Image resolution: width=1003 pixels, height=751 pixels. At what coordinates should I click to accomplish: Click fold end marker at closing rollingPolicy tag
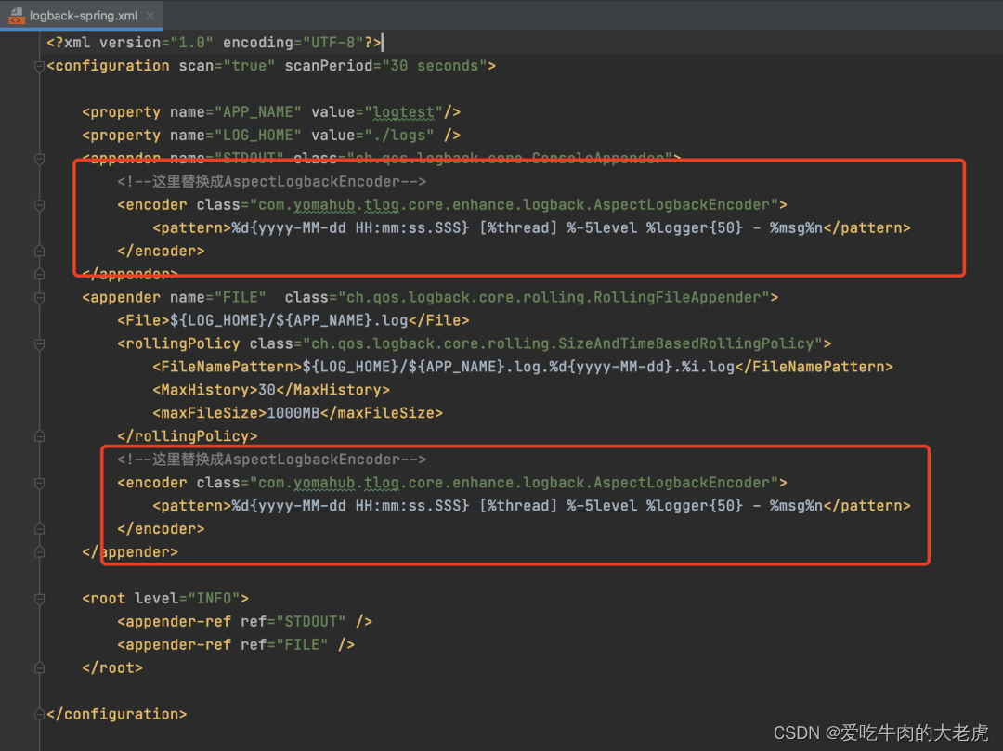(39, 436)
